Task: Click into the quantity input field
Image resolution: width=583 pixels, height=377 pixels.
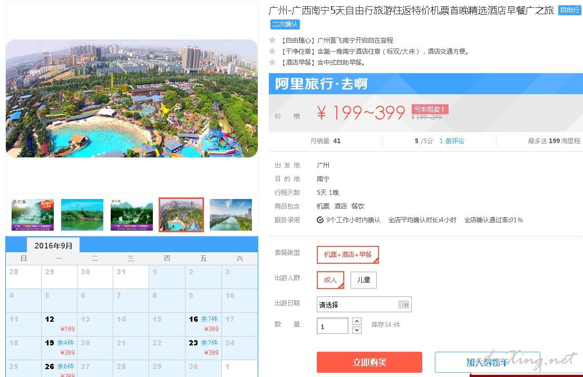Action: pos(333,326)
